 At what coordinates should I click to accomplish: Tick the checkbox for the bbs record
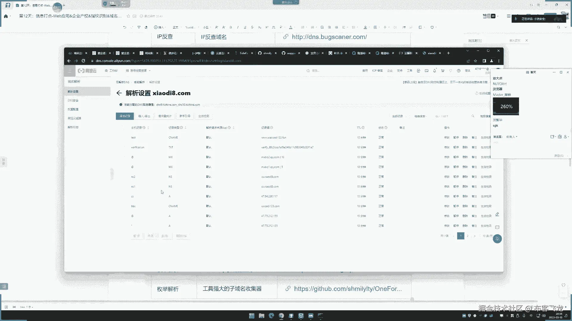[124, 206]
